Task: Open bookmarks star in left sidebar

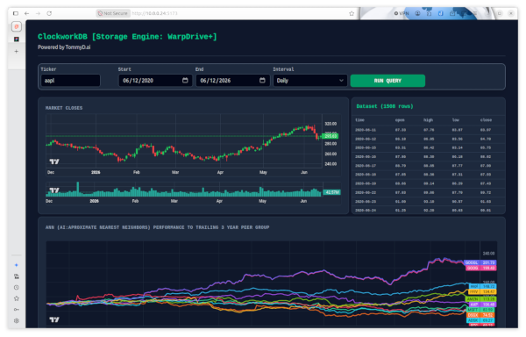Action: (17, 298)
